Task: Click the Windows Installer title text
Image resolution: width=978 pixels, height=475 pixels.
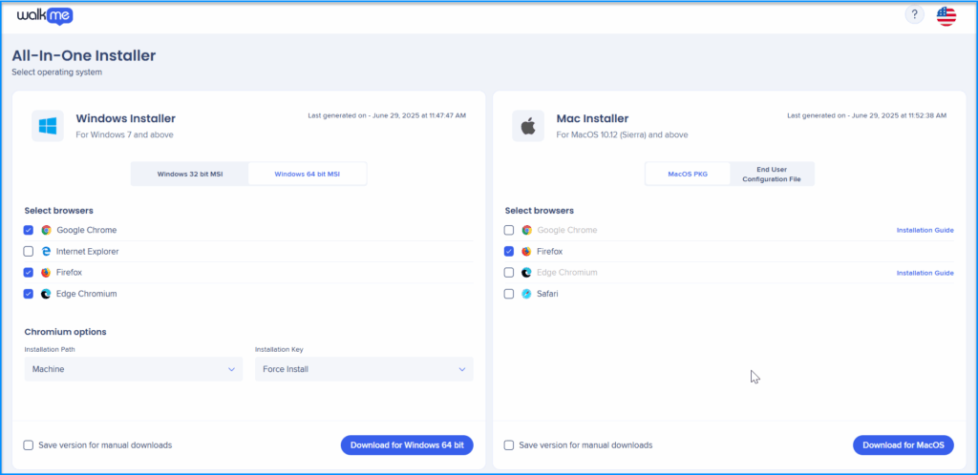Action: coord(125,118)
